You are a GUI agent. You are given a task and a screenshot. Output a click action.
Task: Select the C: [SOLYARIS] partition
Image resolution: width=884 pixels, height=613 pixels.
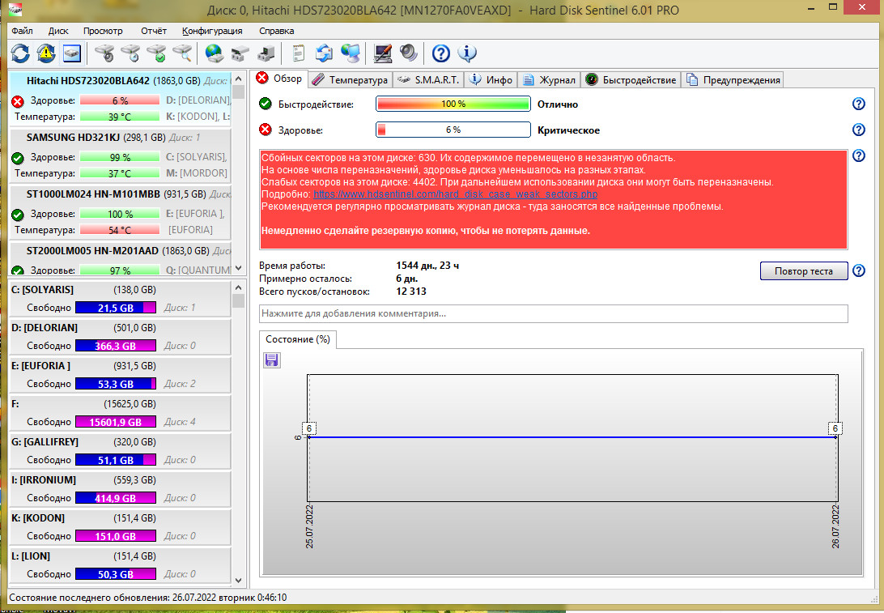(120, 298)
